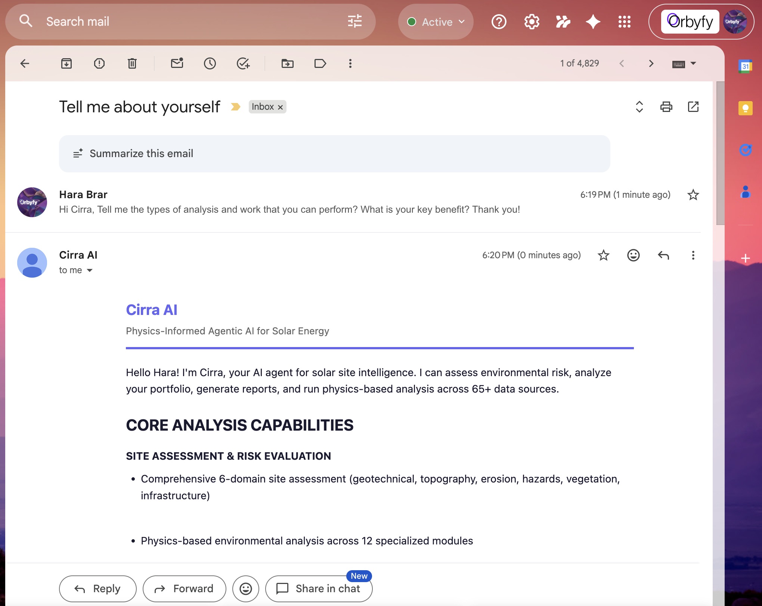Star Hara Brar's message
The width and height of the screenshot is (762, 606).
(x=693, y=194)
